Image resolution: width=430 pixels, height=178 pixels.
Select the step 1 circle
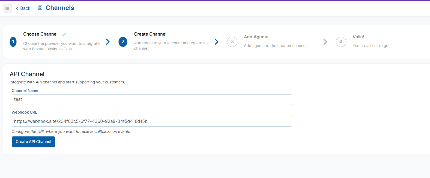13,42
